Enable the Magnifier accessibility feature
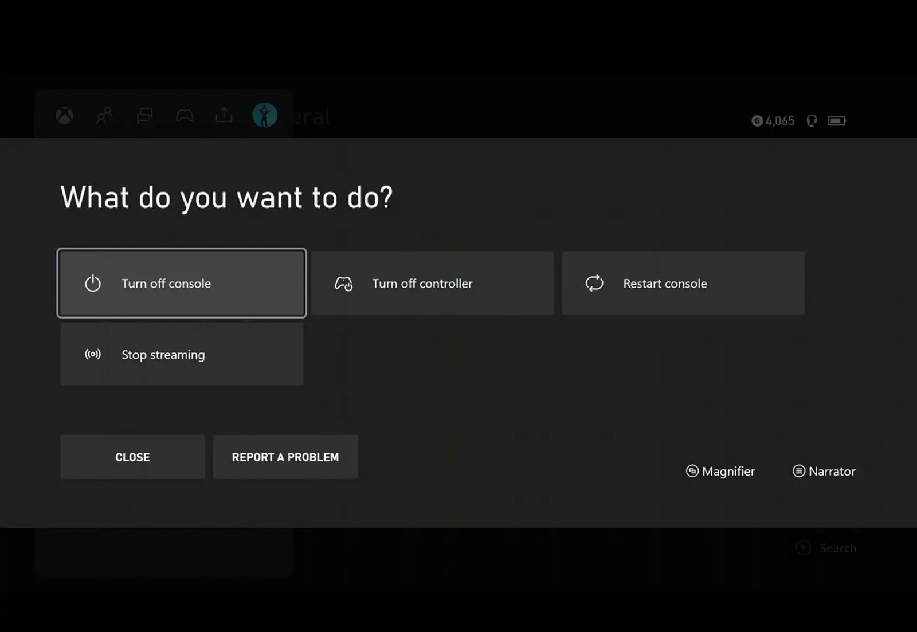Image resolution: width=917 pixels, height=632 pixels. pyautogui.click(x=720, y=471)
